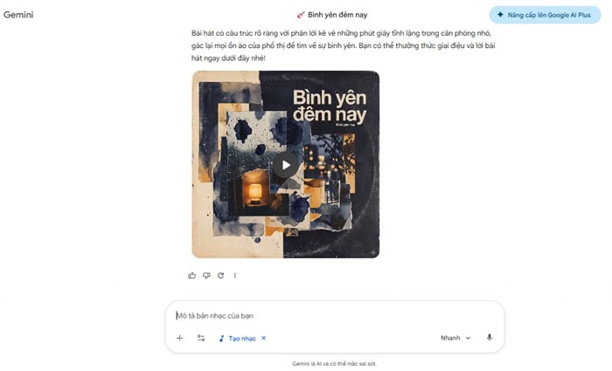This screenshot has width=612, height=371.
Task: Give the response a thumbs up
Action: click(x=191, y=276)
